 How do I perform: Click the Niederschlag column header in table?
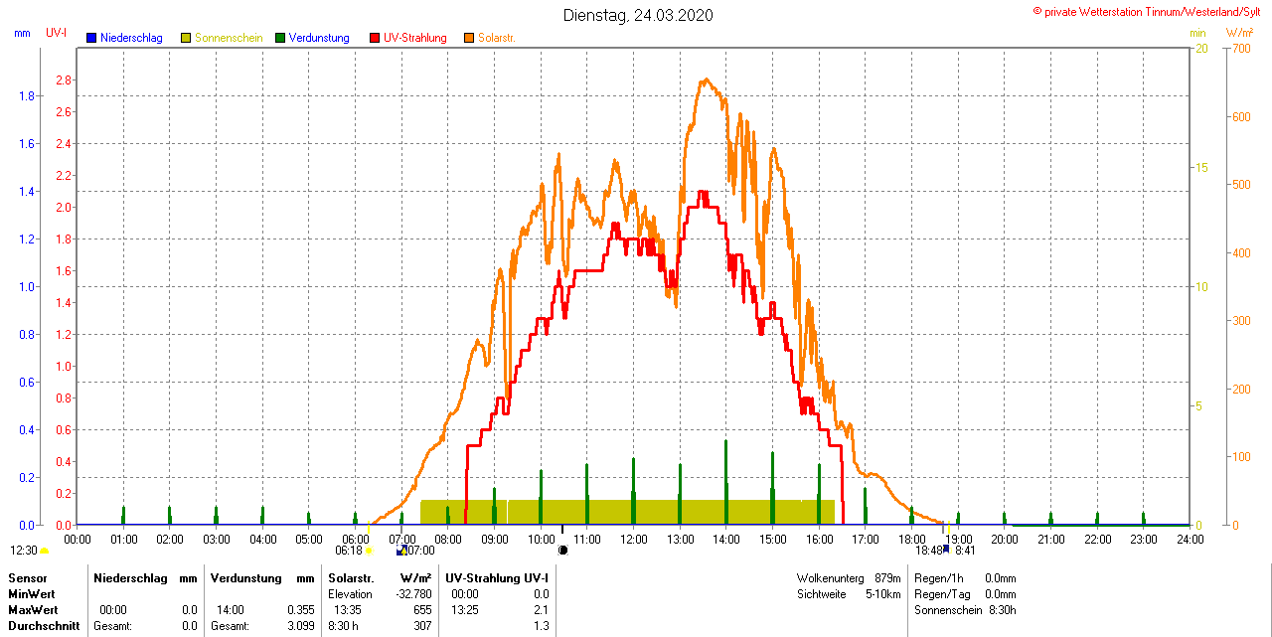(129, 578)
